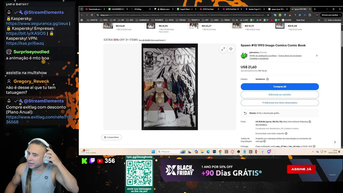Open TREINO bookmarks folder
Image resolution: width=343 pixels, height=193 pixels.
click(x=225, y=20)
